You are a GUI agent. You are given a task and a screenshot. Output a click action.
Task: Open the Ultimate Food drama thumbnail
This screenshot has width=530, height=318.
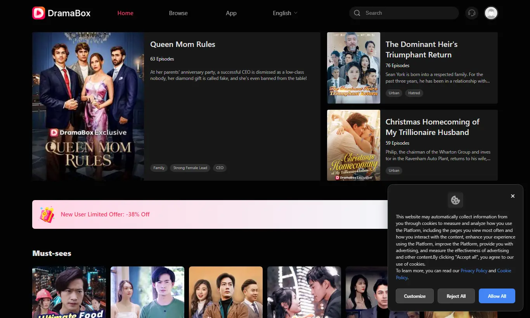[x=69, y=292]
